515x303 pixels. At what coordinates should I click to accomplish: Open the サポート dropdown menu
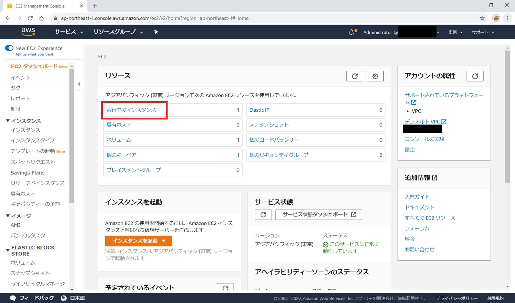tap(483, 32)
